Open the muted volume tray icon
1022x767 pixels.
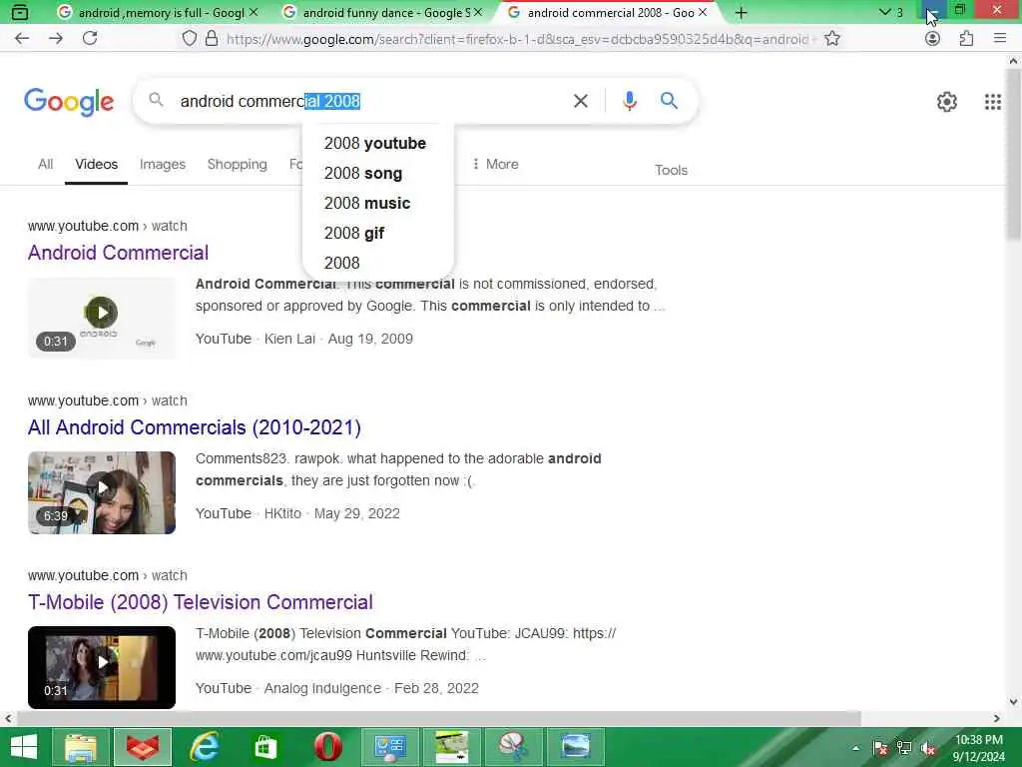tap(928, 748)
